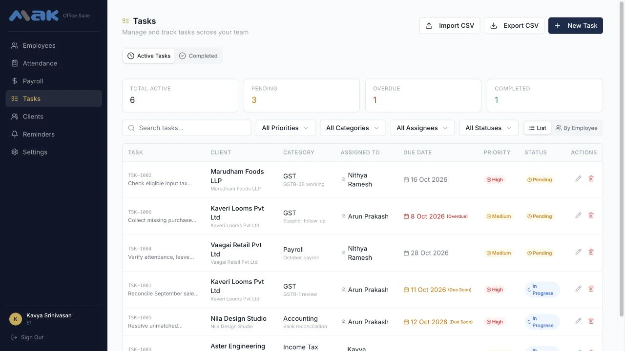
Task: Show the Active Tasks tab
Action: [149, 56]
